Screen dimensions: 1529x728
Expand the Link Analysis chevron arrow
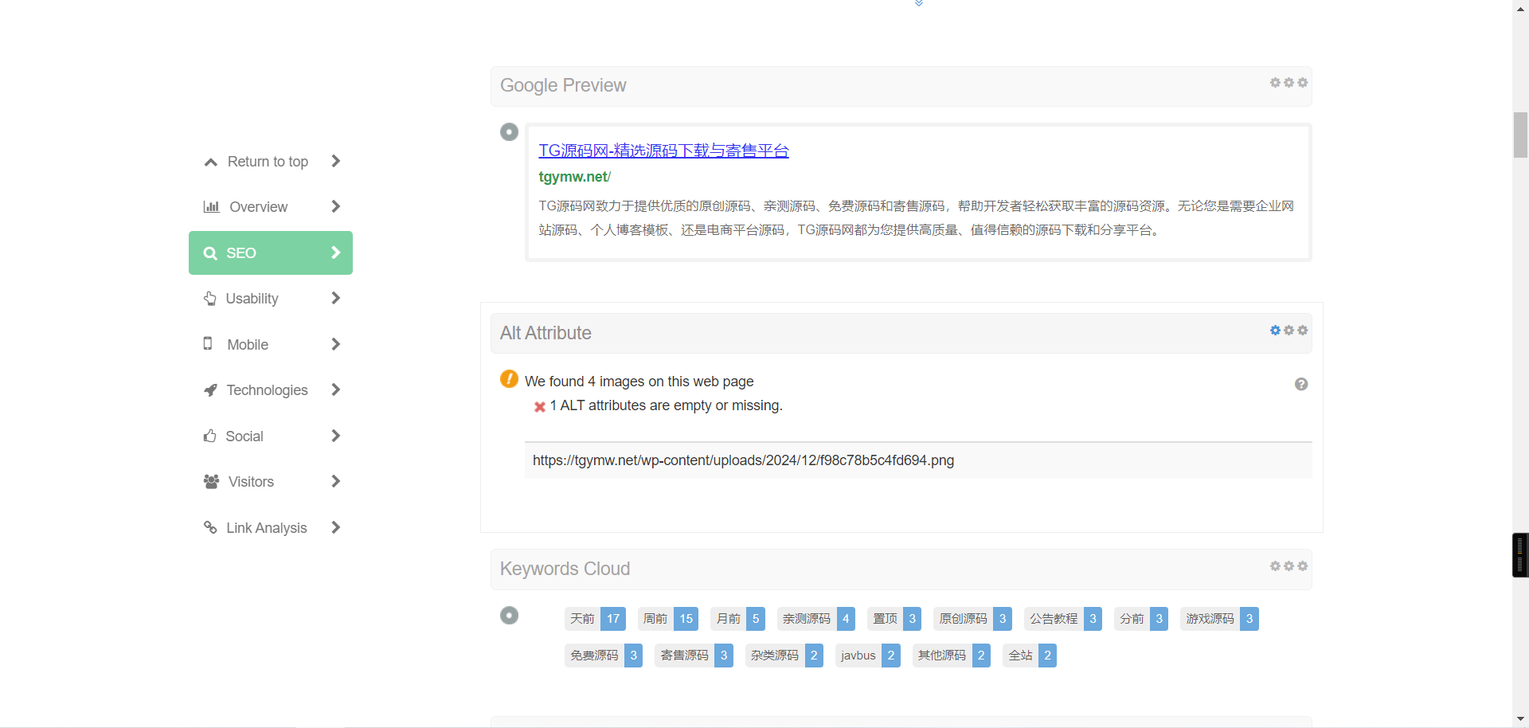(335, 527)
